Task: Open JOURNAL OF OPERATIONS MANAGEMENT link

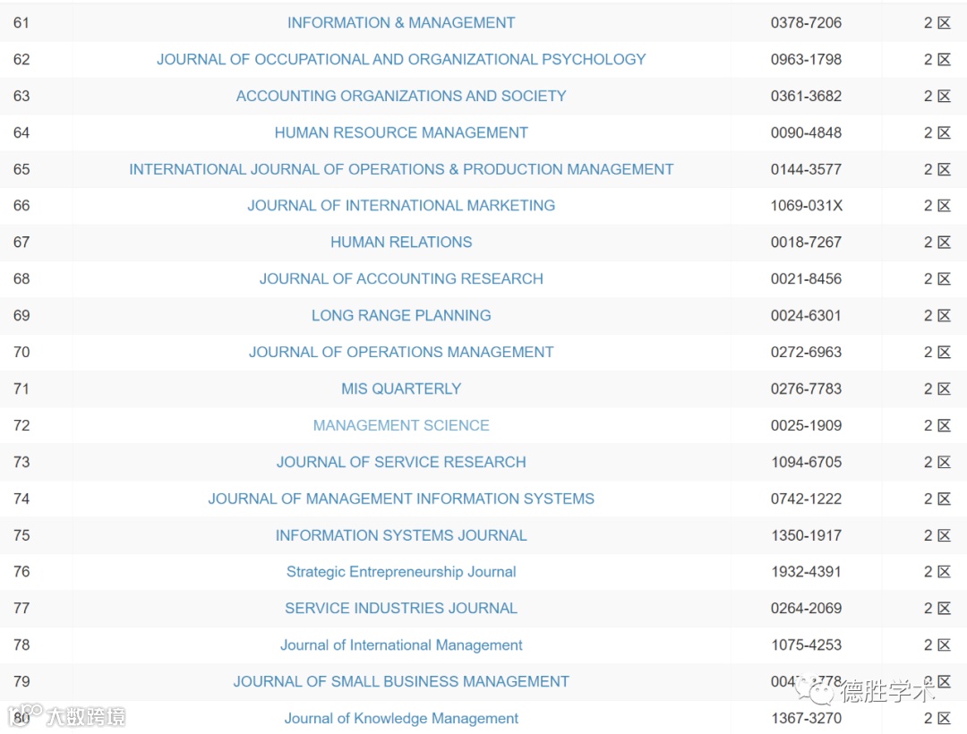Action: [401, 352]
